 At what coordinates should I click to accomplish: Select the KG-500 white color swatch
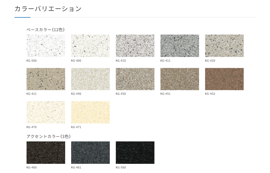click(46, 46)
